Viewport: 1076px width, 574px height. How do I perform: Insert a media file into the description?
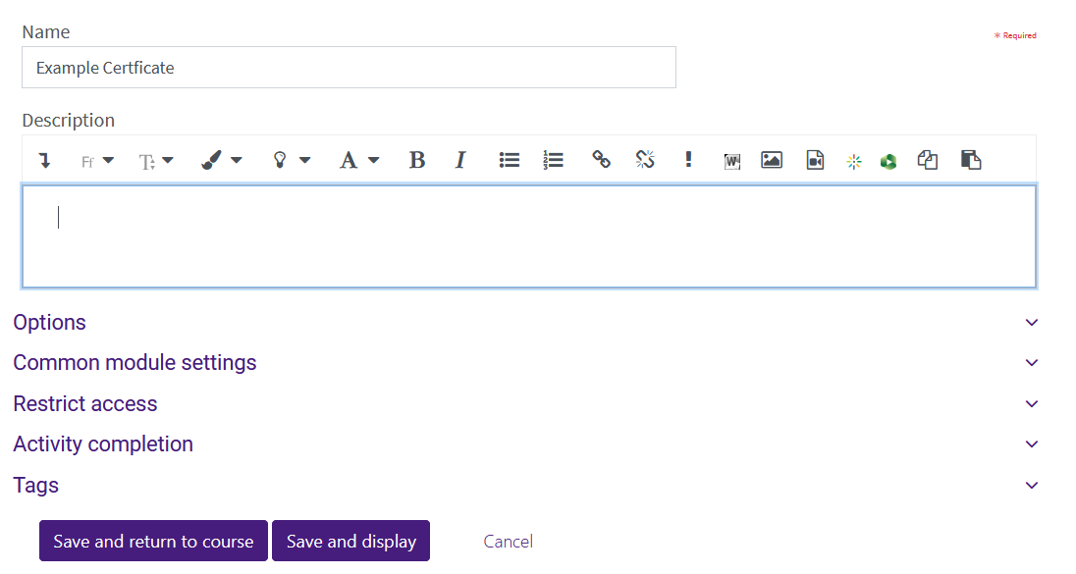814,159
